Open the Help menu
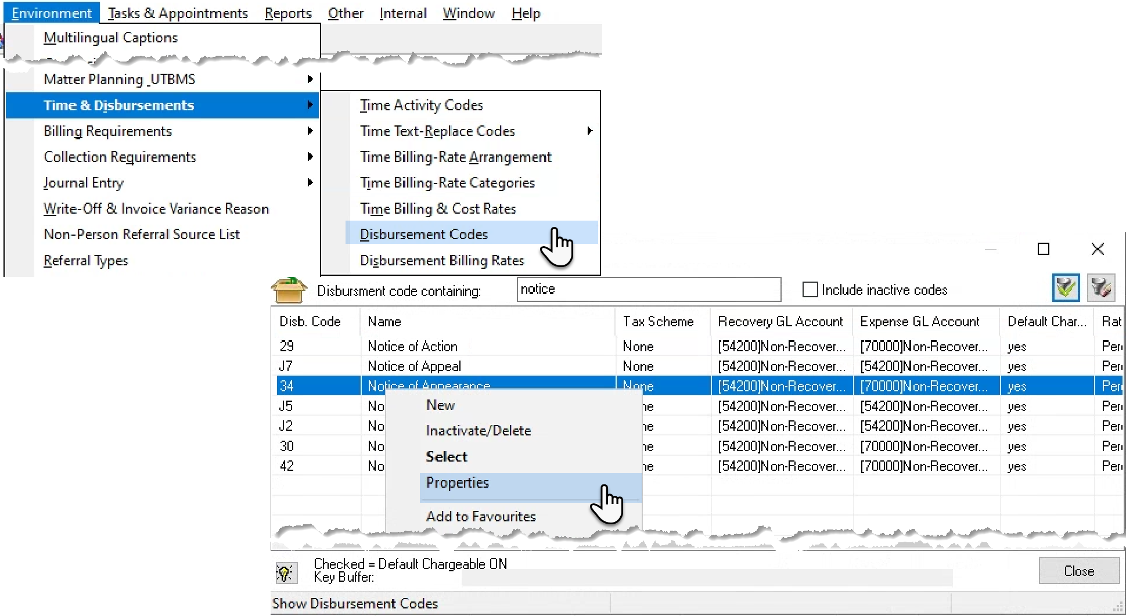This screenshot has width=1126, height=616. pos(526,13)
